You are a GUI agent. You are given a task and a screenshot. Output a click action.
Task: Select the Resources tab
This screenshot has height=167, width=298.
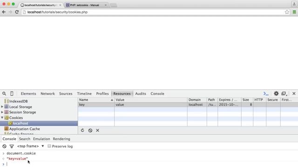pos(122,94)
